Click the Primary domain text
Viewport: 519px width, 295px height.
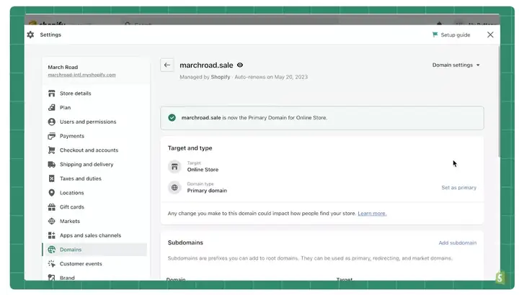(207, 191)
